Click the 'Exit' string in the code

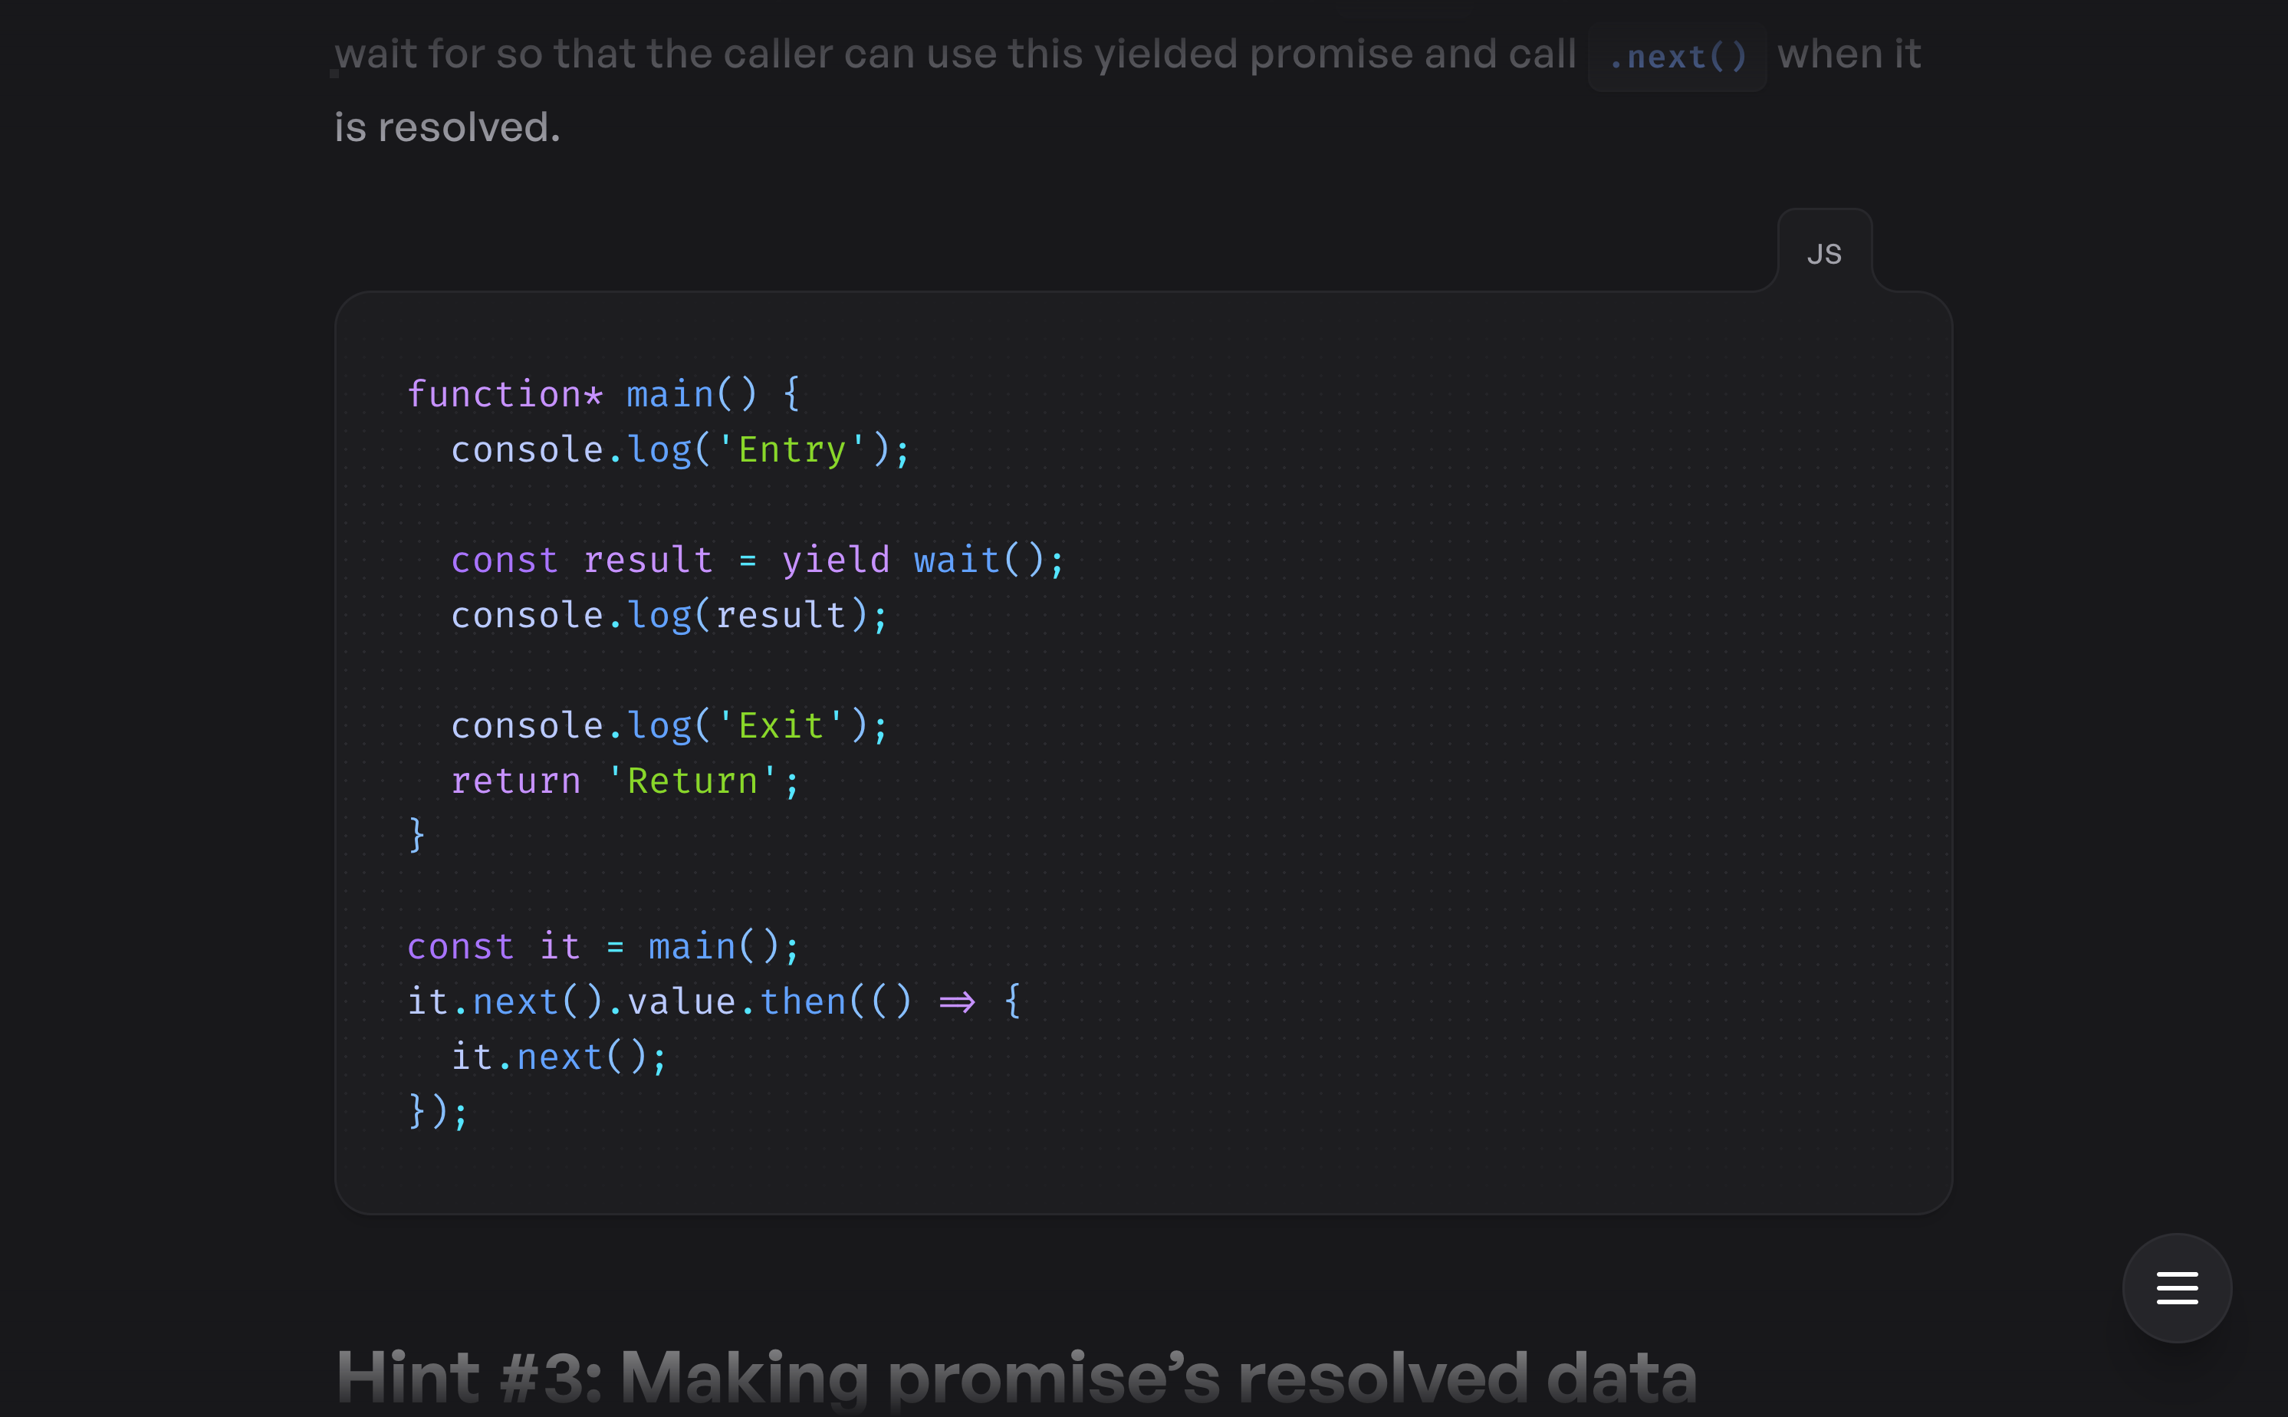pyautogui.click(x=781, y=725)
